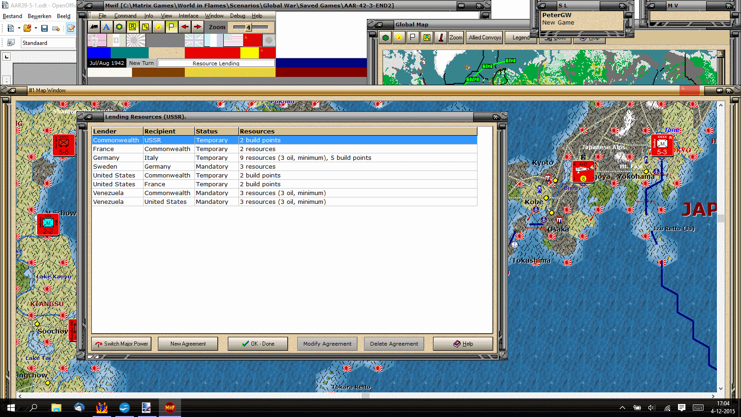Click the Allied Convoys button in Global Map
Image resolution: width=741 pixels, height=417 pixels.
(485, 38)
